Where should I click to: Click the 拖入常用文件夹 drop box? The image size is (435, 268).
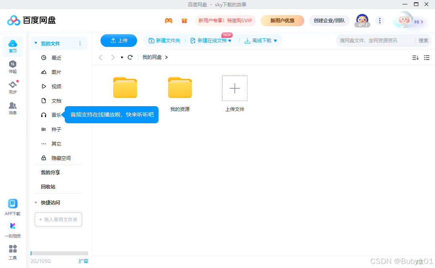click(58, 219)
